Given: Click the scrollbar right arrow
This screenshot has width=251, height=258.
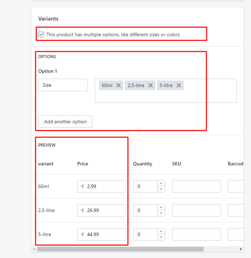Looking at the screenshot, I should tap(241, 249).
